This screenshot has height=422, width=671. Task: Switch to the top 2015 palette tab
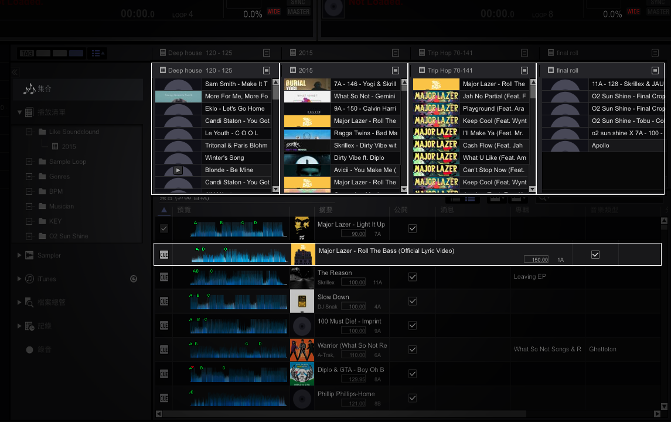(345, 53)
